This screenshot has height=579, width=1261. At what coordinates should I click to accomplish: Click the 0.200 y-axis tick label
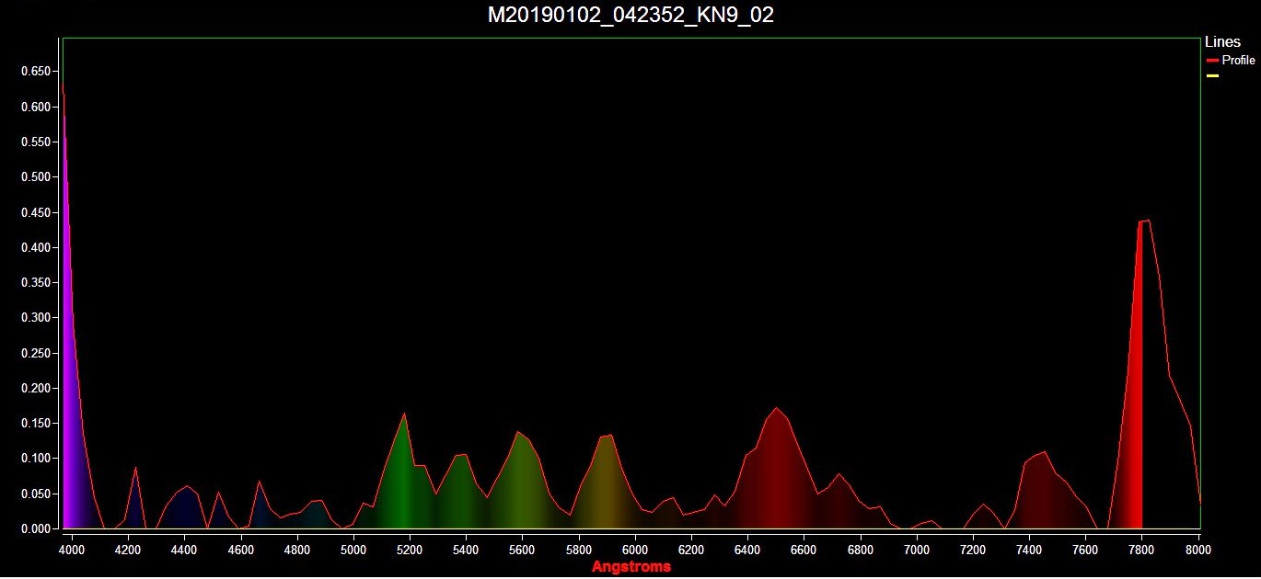click(x=36, y=388)
